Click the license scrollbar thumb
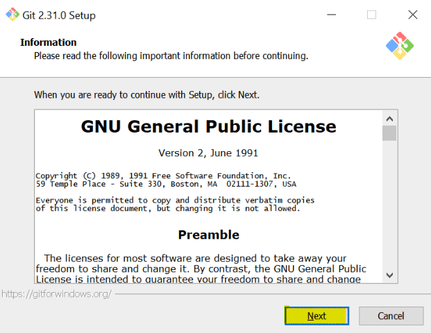The height and width of the screenshot is (333, 431). pyautogui.click(x=389, y=133)
